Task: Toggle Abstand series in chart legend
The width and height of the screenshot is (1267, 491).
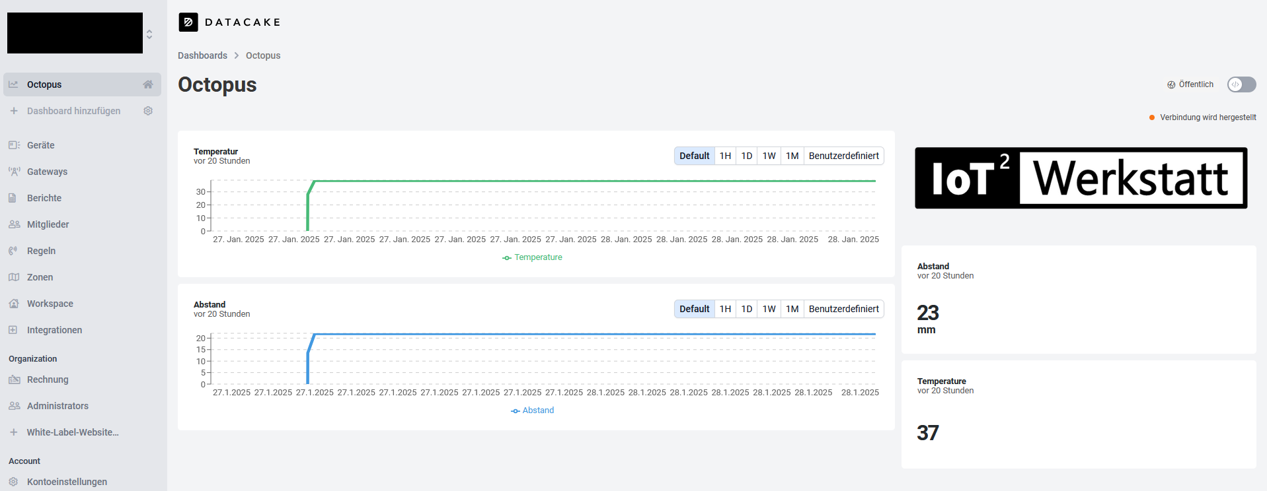Action: pyautogui.click(x=533, y=410)
